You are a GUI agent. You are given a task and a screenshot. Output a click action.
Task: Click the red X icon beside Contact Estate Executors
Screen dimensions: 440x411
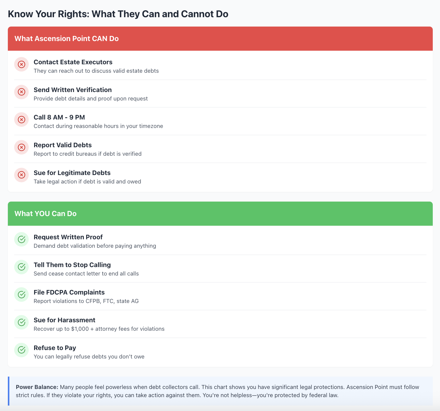[21, 64]
